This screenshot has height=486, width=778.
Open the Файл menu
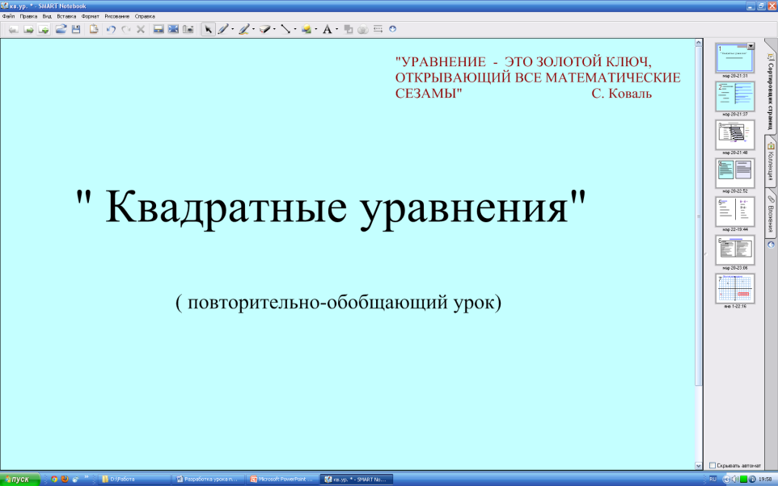(8, 16)
